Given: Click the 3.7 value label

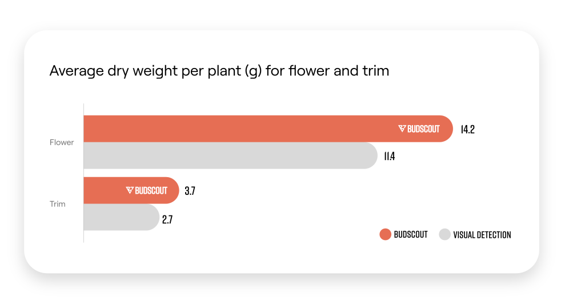Looking at the screenshot, I should (190, 191).
